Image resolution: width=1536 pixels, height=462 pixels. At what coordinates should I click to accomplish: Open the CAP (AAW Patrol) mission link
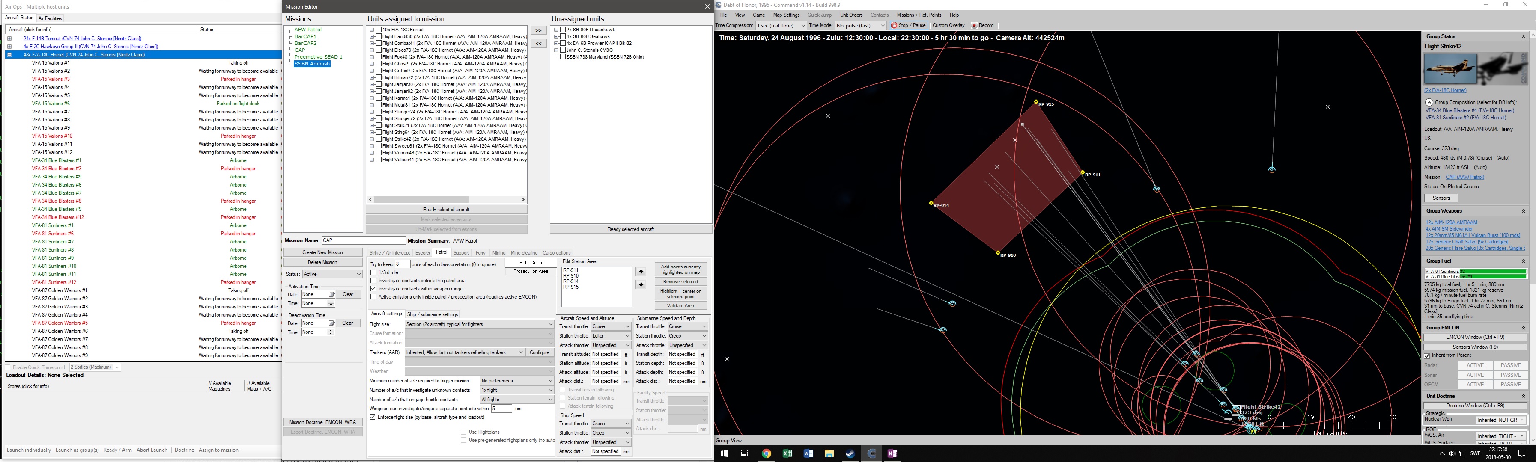point(1464,178)
